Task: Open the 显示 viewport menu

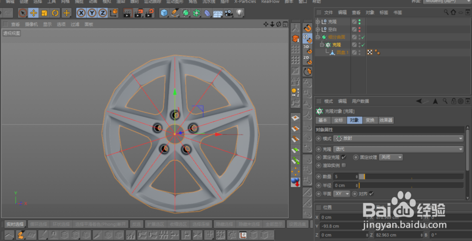Action: pos(47,25)
